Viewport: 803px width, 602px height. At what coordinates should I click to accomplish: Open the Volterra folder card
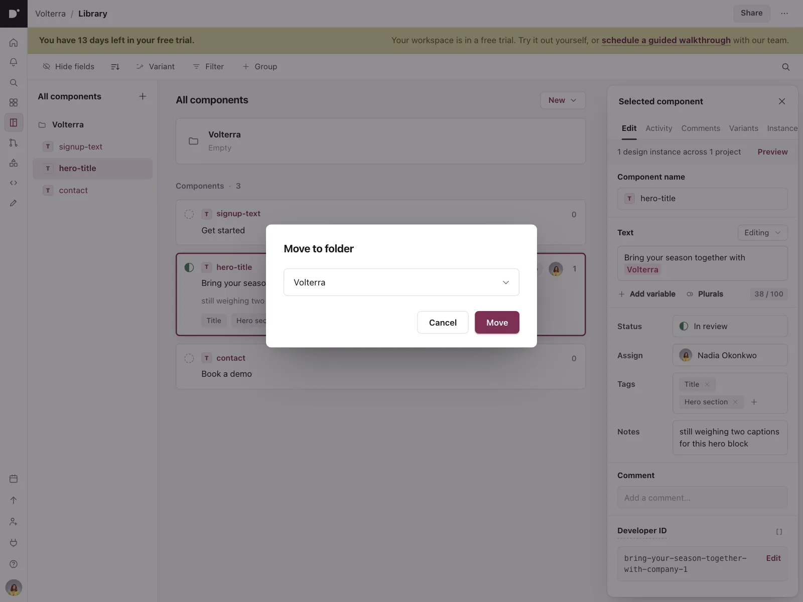(x=380, y=141)
